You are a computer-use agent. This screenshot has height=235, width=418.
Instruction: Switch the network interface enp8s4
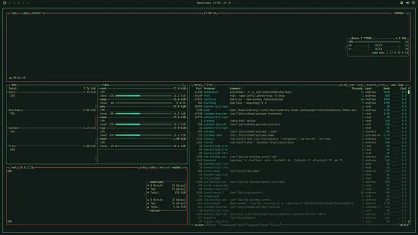pyautogui.click(x=176, y=168)
